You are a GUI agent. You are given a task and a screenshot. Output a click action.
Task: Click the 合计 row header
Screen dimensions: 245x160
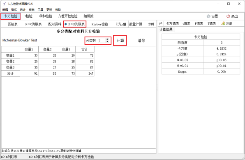pyautogui.click(x=10, y=73)
